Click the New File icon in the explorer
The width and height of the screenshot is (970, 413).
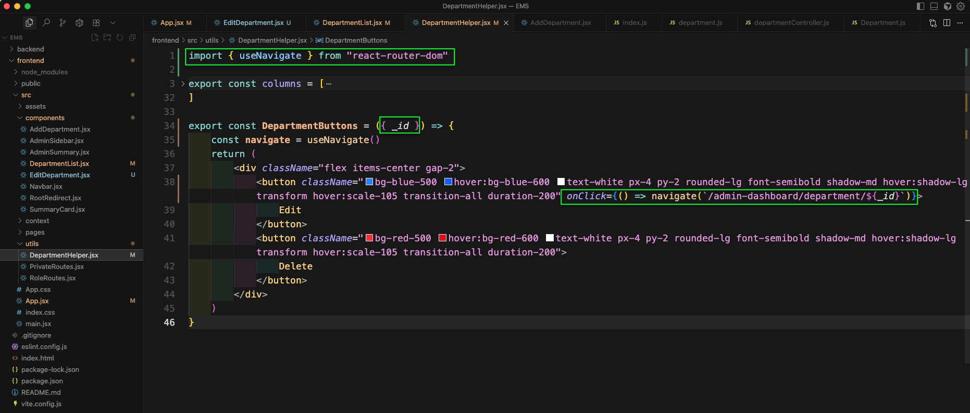[95, 37]
